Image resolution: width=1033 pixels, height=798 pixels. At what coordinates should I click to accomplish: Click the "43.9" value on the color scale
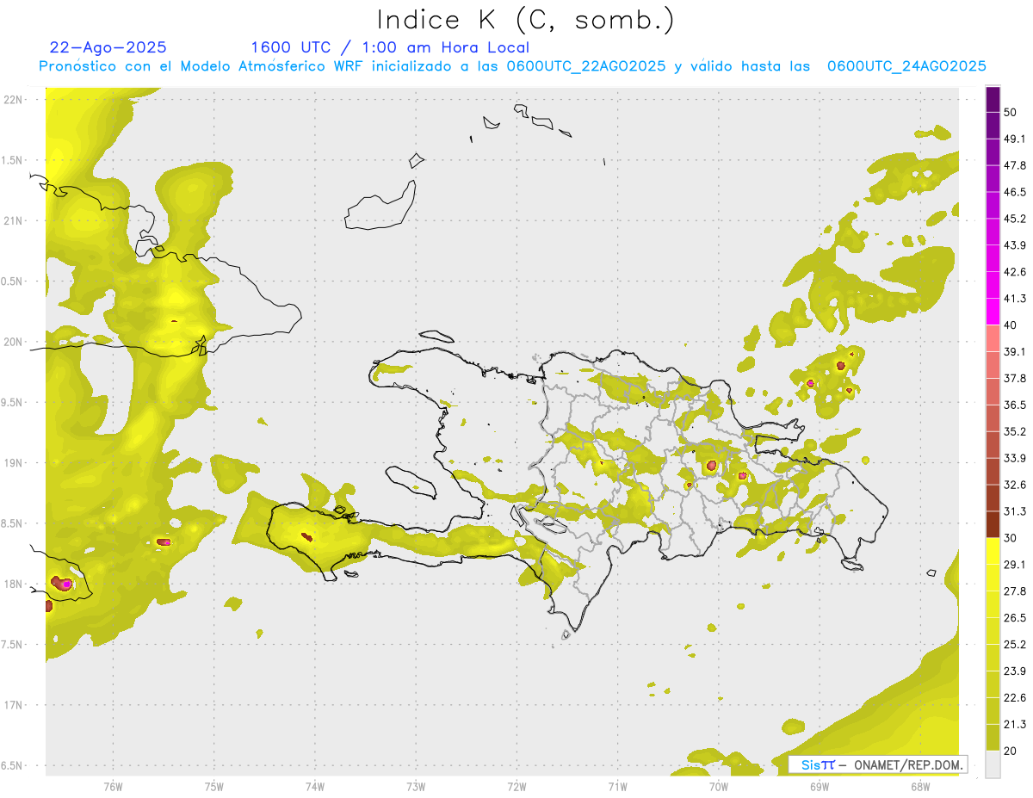tap(1015, 245)
